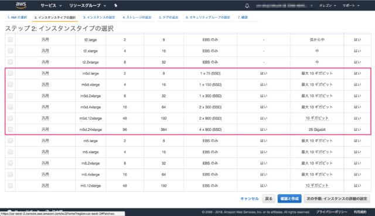This screenshot has width=375, height=216.
Task: Check the m5.2xlarge instance row checkbox
Action: (x=11, y=163)
